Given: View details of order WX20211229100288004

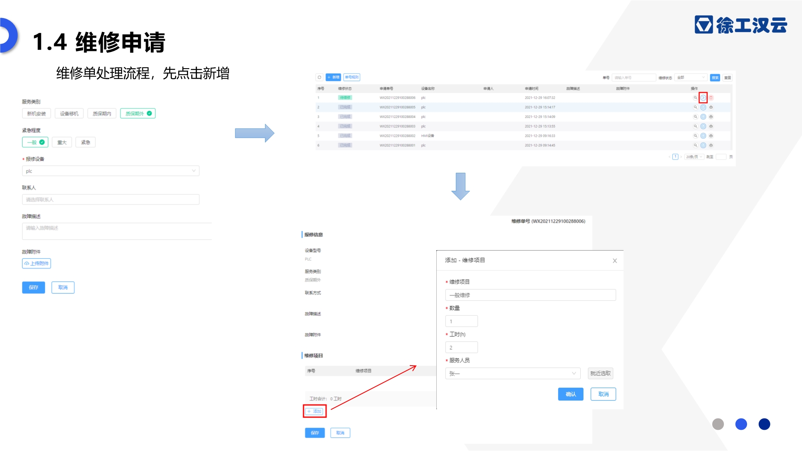Looking at the screenshot, I should [695, 117].
